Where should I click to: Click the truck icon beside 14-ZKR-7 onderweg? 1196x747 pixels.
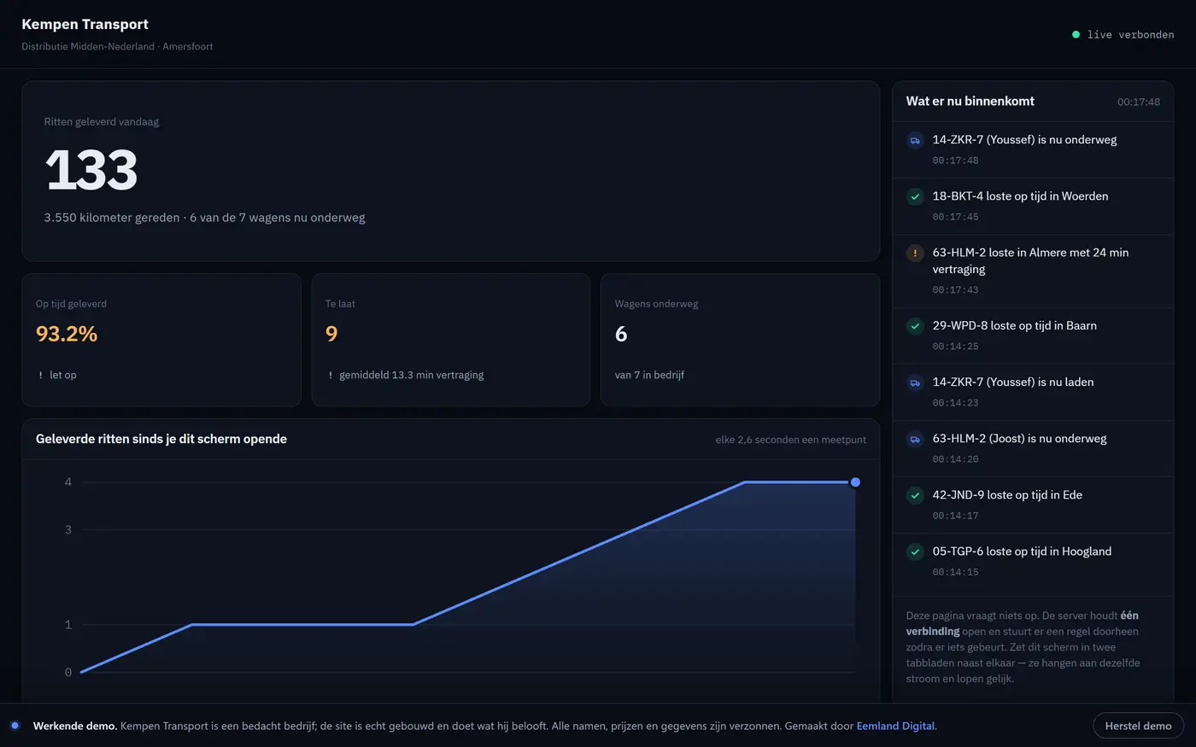point(915,141)
